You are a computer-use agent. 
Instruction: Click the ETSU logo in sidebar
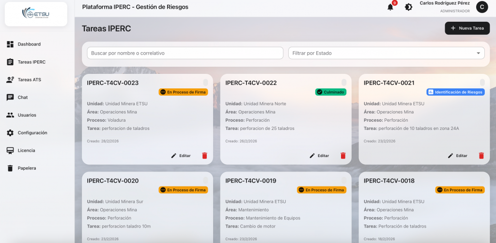point(36,14)
